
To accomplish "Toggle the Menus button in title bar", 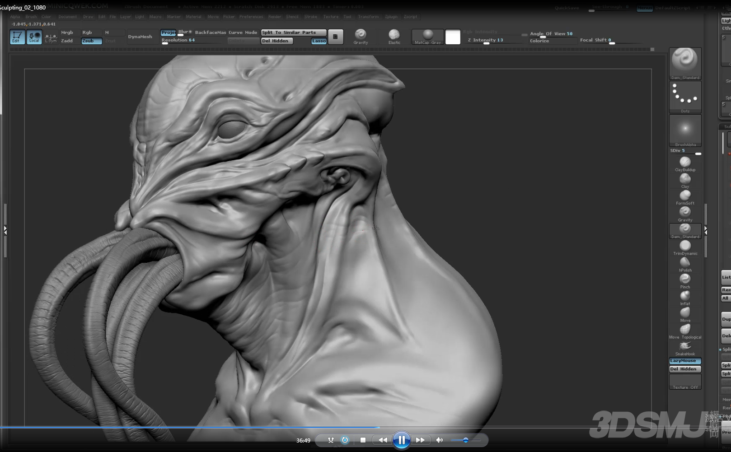I will point(644,8).
